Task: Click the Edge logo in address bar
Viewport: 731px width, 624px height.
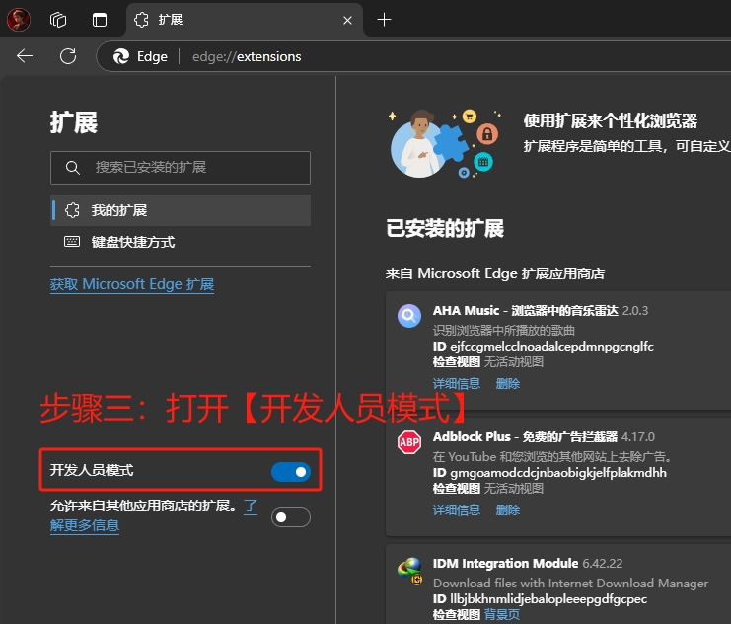Action: pyautogui.click(x=121, y=56)
